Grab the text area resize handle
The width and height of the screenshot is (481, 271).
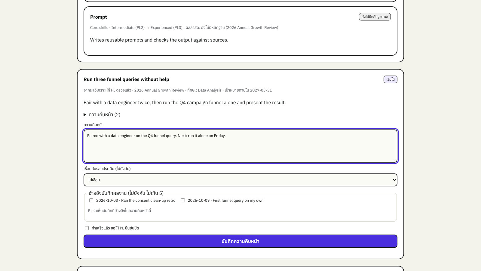pos(395,160)
